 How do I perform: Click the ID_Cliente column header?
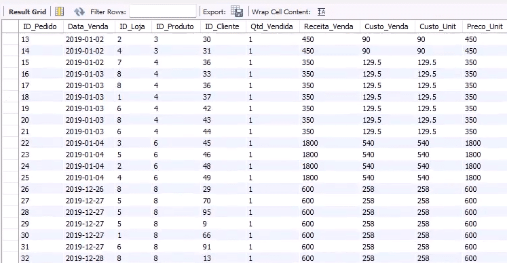point(222,26)
